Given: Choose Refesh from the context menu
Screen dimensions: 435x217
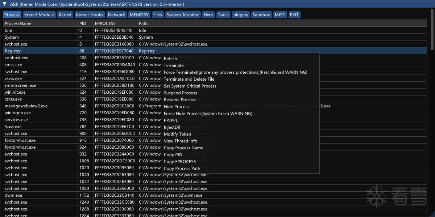Looking at the screenshot, I should 240,59.
